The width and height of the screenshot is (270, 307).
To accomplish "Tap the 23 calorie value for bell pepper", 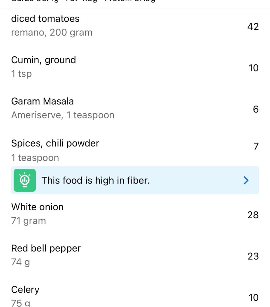I will click(253, 256).
